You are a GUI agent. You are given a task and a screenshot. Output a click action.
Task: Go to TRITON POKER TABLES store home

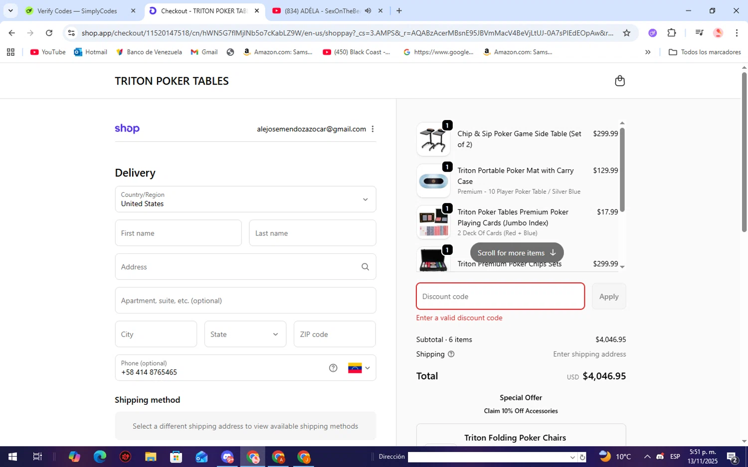click(x=172, y=81)
